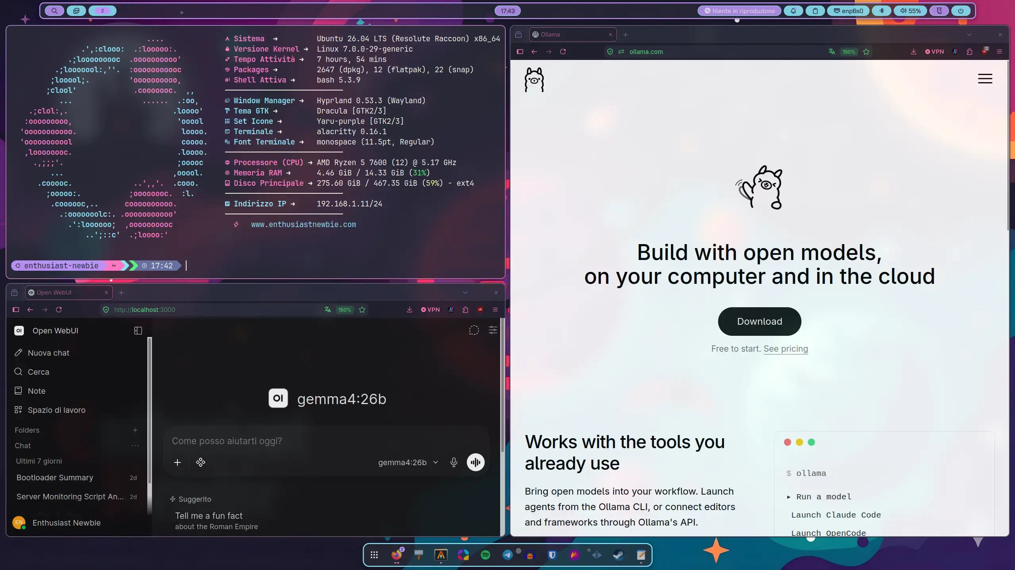This screenshot has width=1015, height=570.
Task: Open the Bootloader Summary chat
Action: pos(77,478)
